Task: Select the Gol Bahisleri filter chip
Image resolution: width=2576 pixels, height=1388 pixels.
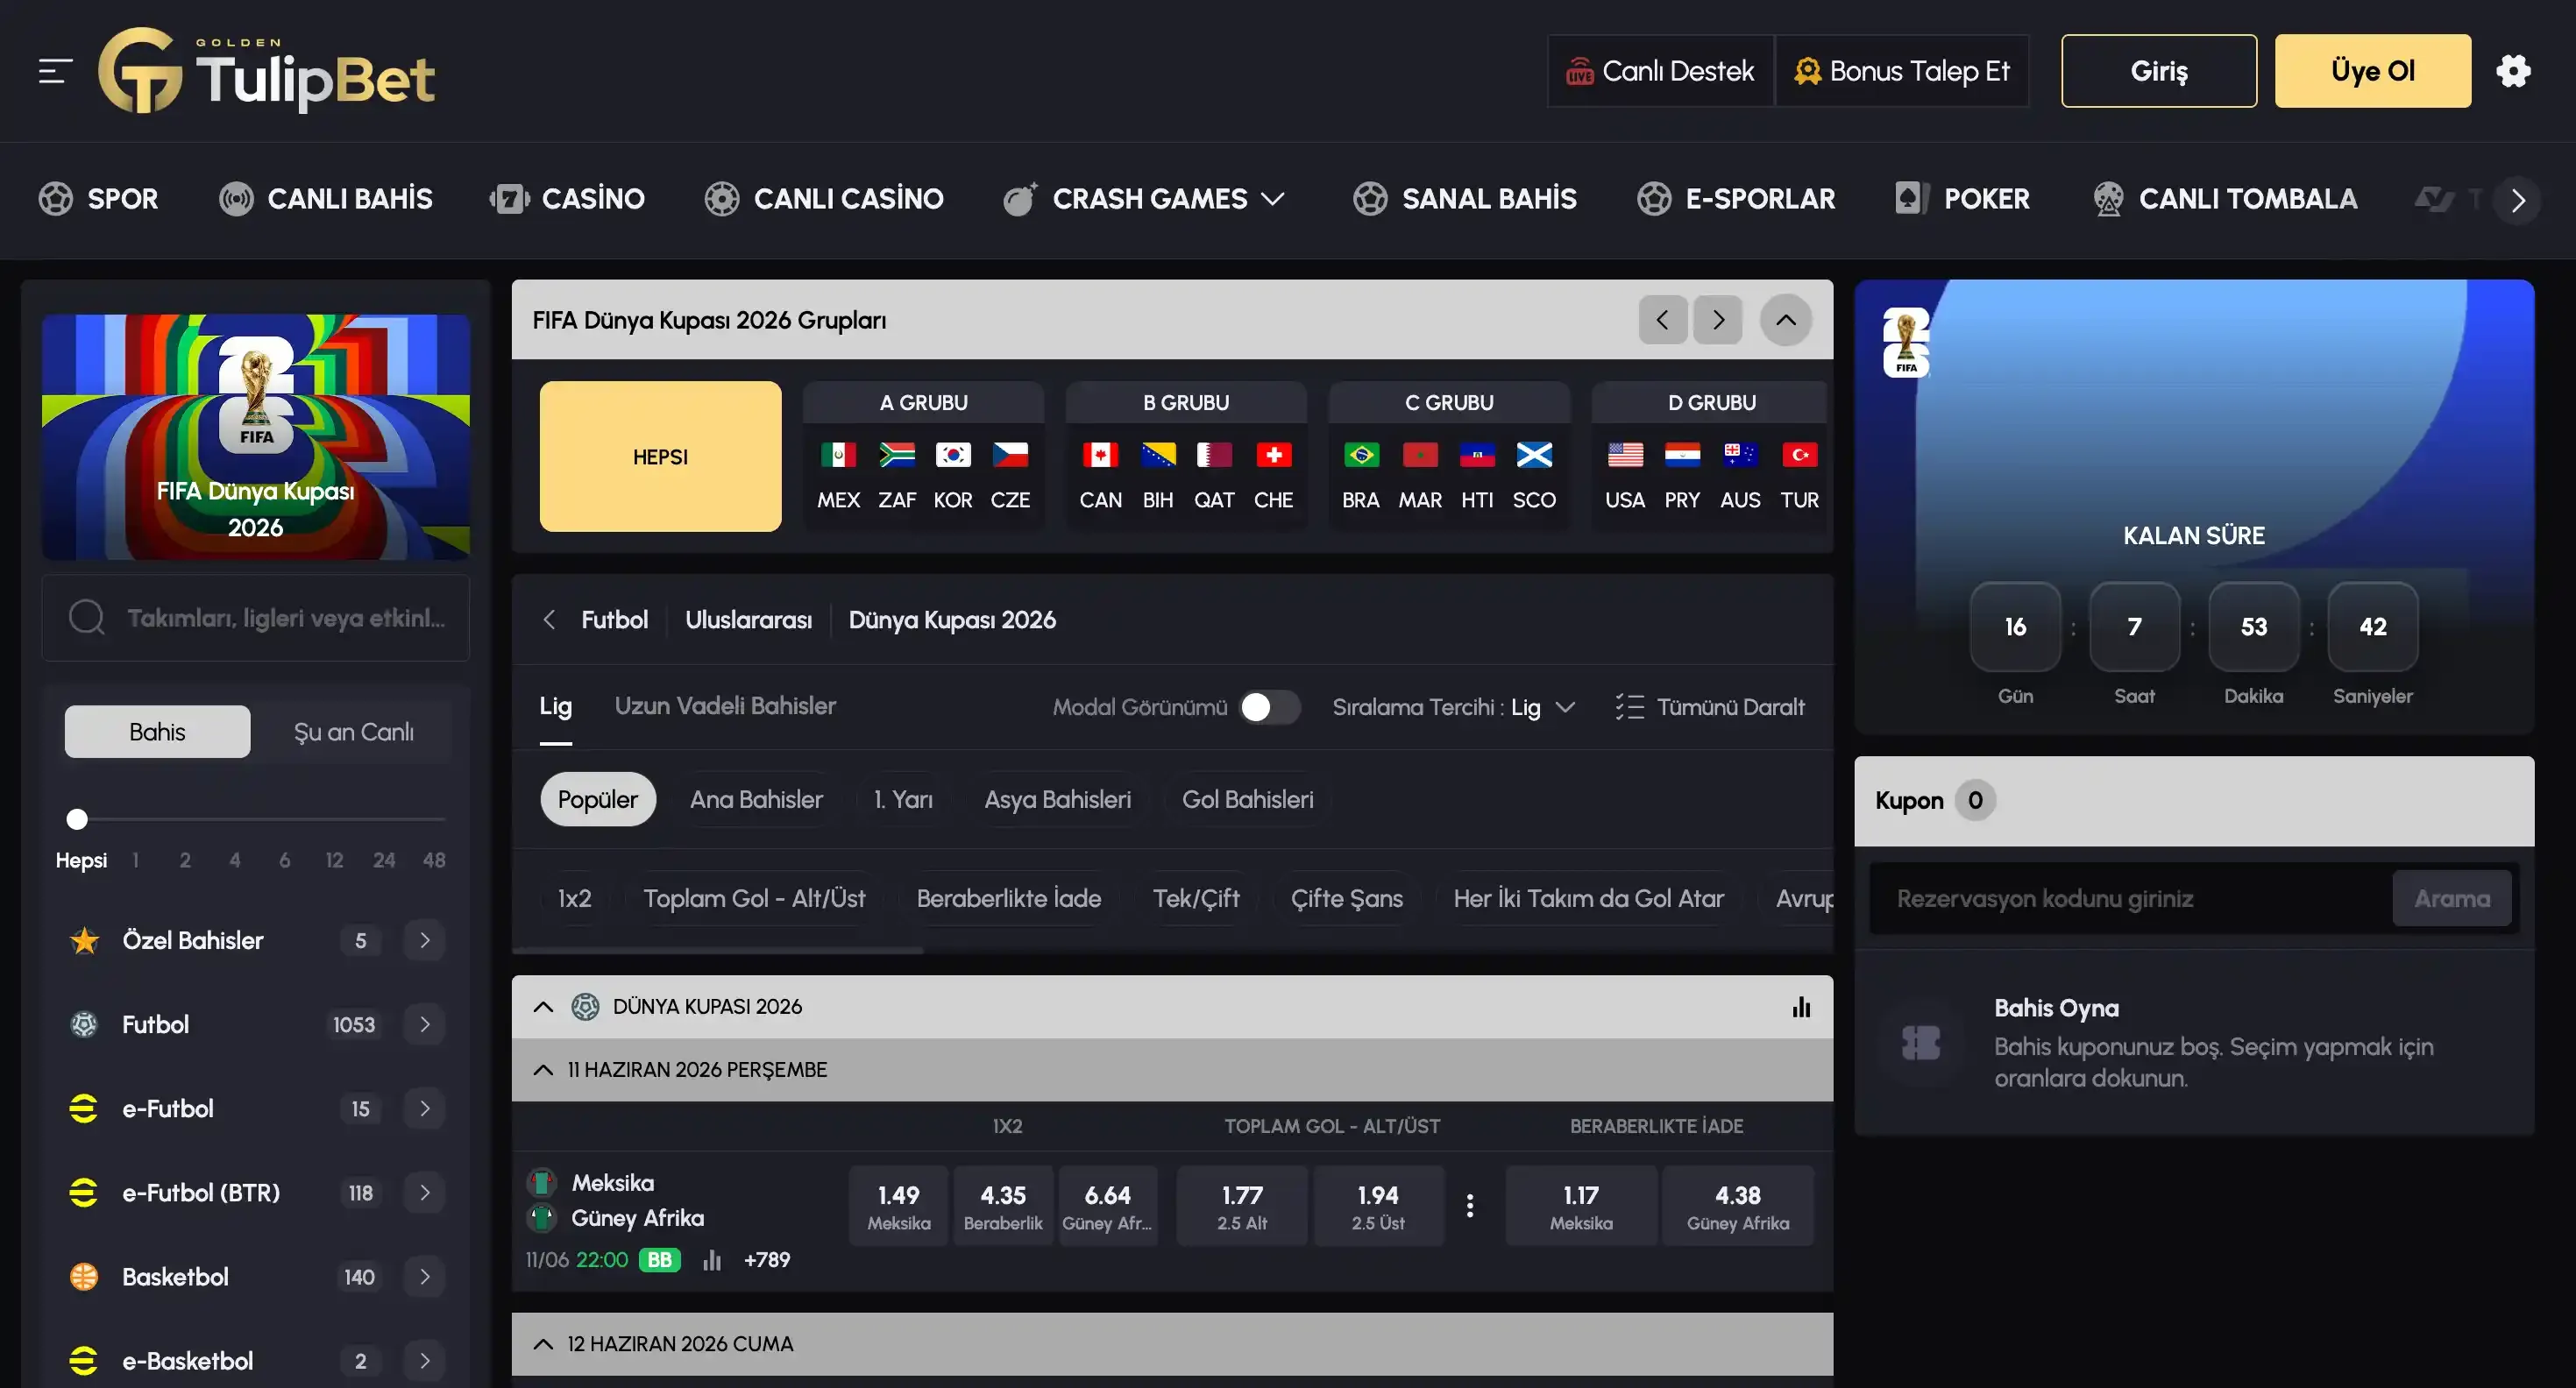Action: (x=1247, y=800)
